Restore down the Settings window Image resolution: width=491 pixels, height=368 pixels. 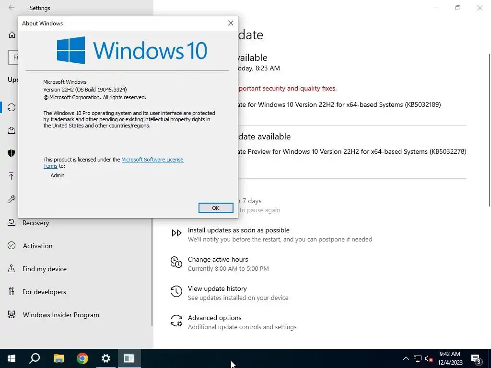click(x=458, y=8)
